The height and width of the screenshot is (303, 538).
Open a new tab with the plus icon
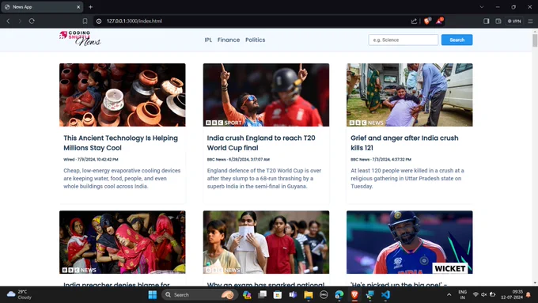pyautogui.click(x=90, y=7)
